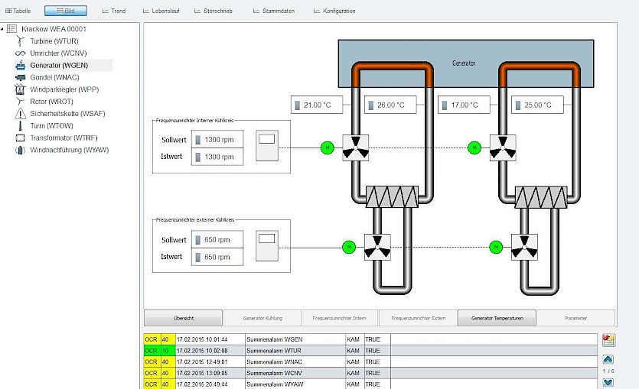The image size is (639, 389).
Task: Go to next alarm page arrow
Action: coord(608,382)
